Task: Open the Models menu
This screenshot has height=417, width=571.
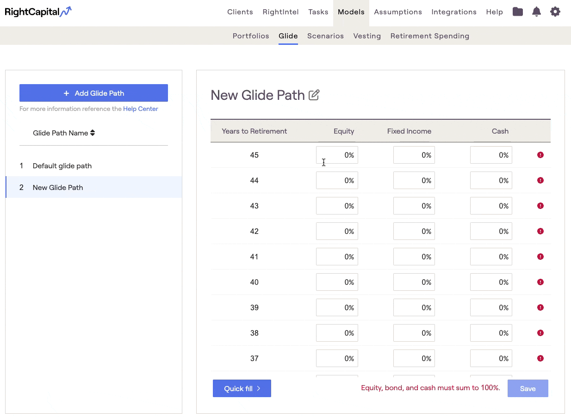Action: [351, 12]
